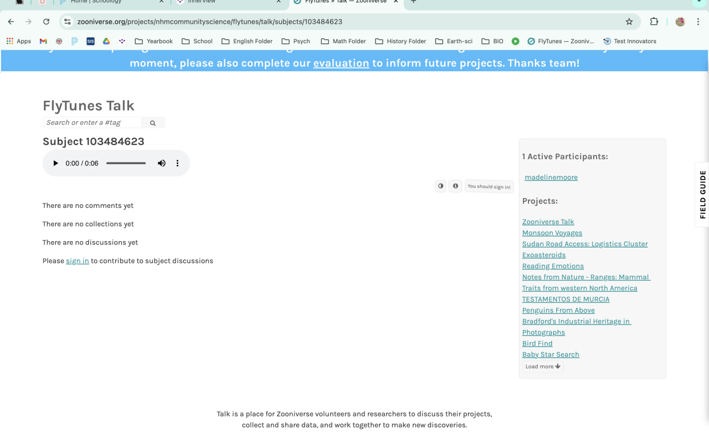Open the audio player three-dot options
The height and width of the screenshot is (433, 709).
pyautogui.click(x=178, y=163)
